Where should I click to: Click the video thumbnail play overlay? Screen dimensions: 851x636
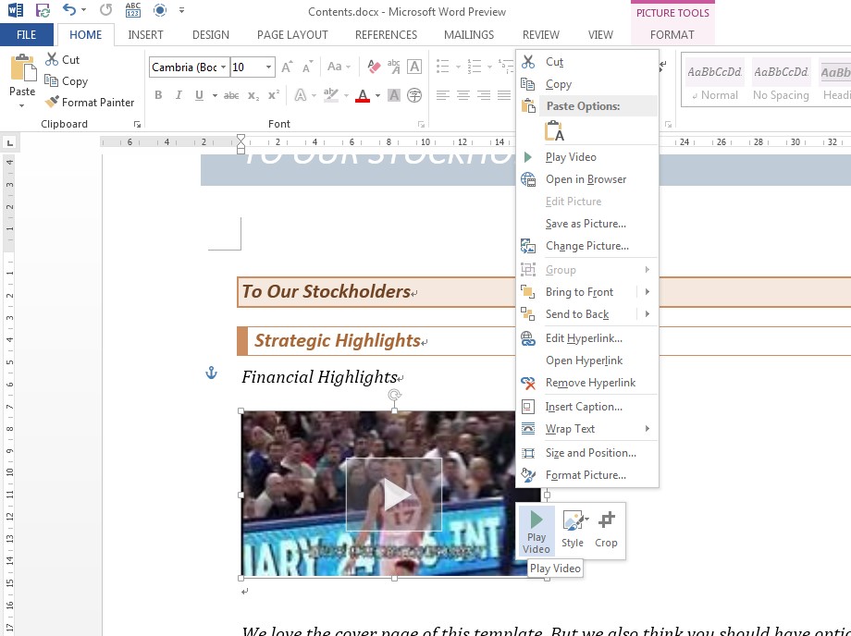[395, 495]
